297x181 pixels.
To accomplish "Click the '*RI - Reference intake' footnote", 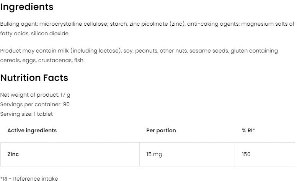I will tap(29, 178).
